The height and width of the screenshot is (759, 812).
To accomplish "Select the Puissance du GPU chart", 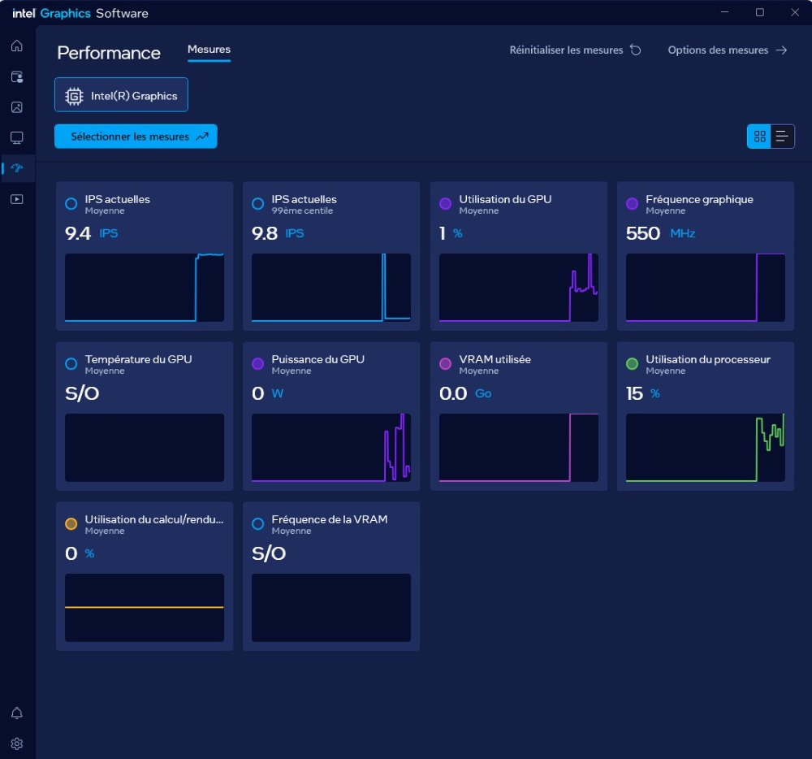I will pyautogui.click(x=330, y=448).
